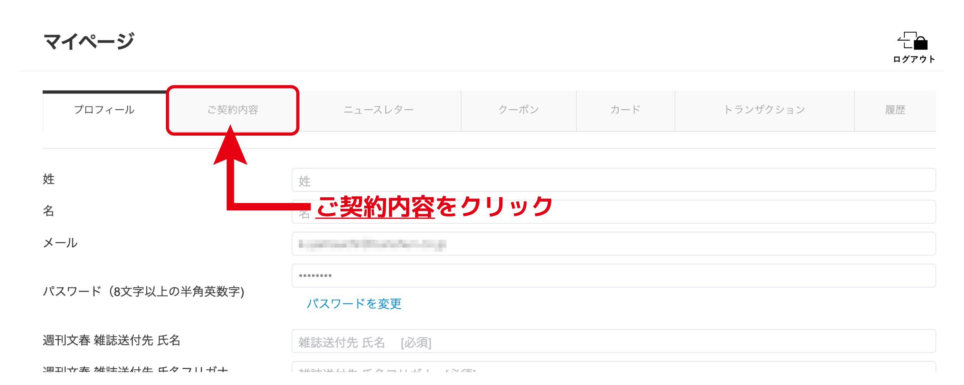Click the パスワードを変更 link
This screenshot has width=964, height=385.
pyautogui.click(x=354, y=304)
